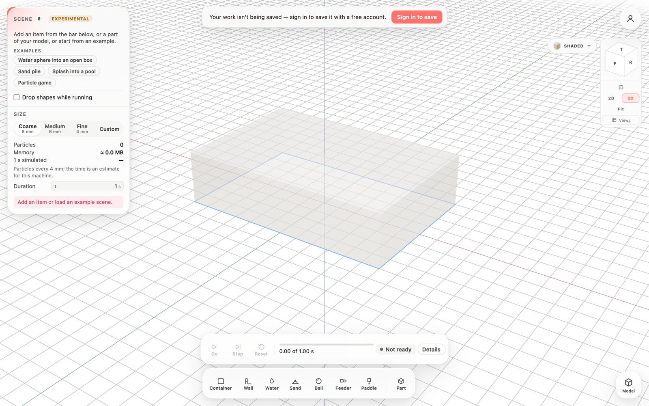Click the Step forward button
This screenshot has height=406, width=649.
pyautogui.click(x=238, y=350)
